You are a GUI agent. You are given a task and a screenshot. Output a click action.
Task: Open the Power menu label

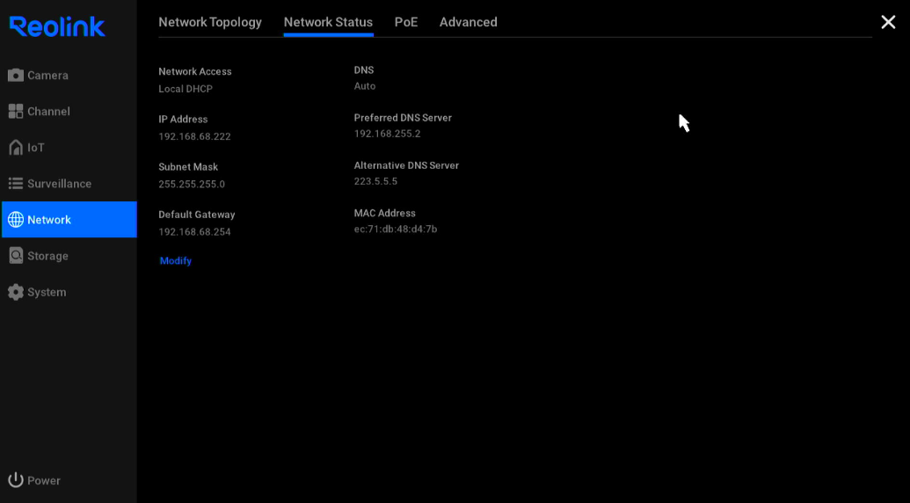click(44, 480)
